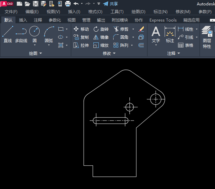
Task: Select the Arc (圆弧) tool
Action: (x=49, y=34)
